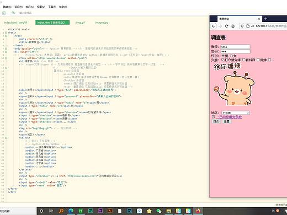Open the 已同意服务条款 link
Viewport: 287px width, 215px height.
coord(230,117)
